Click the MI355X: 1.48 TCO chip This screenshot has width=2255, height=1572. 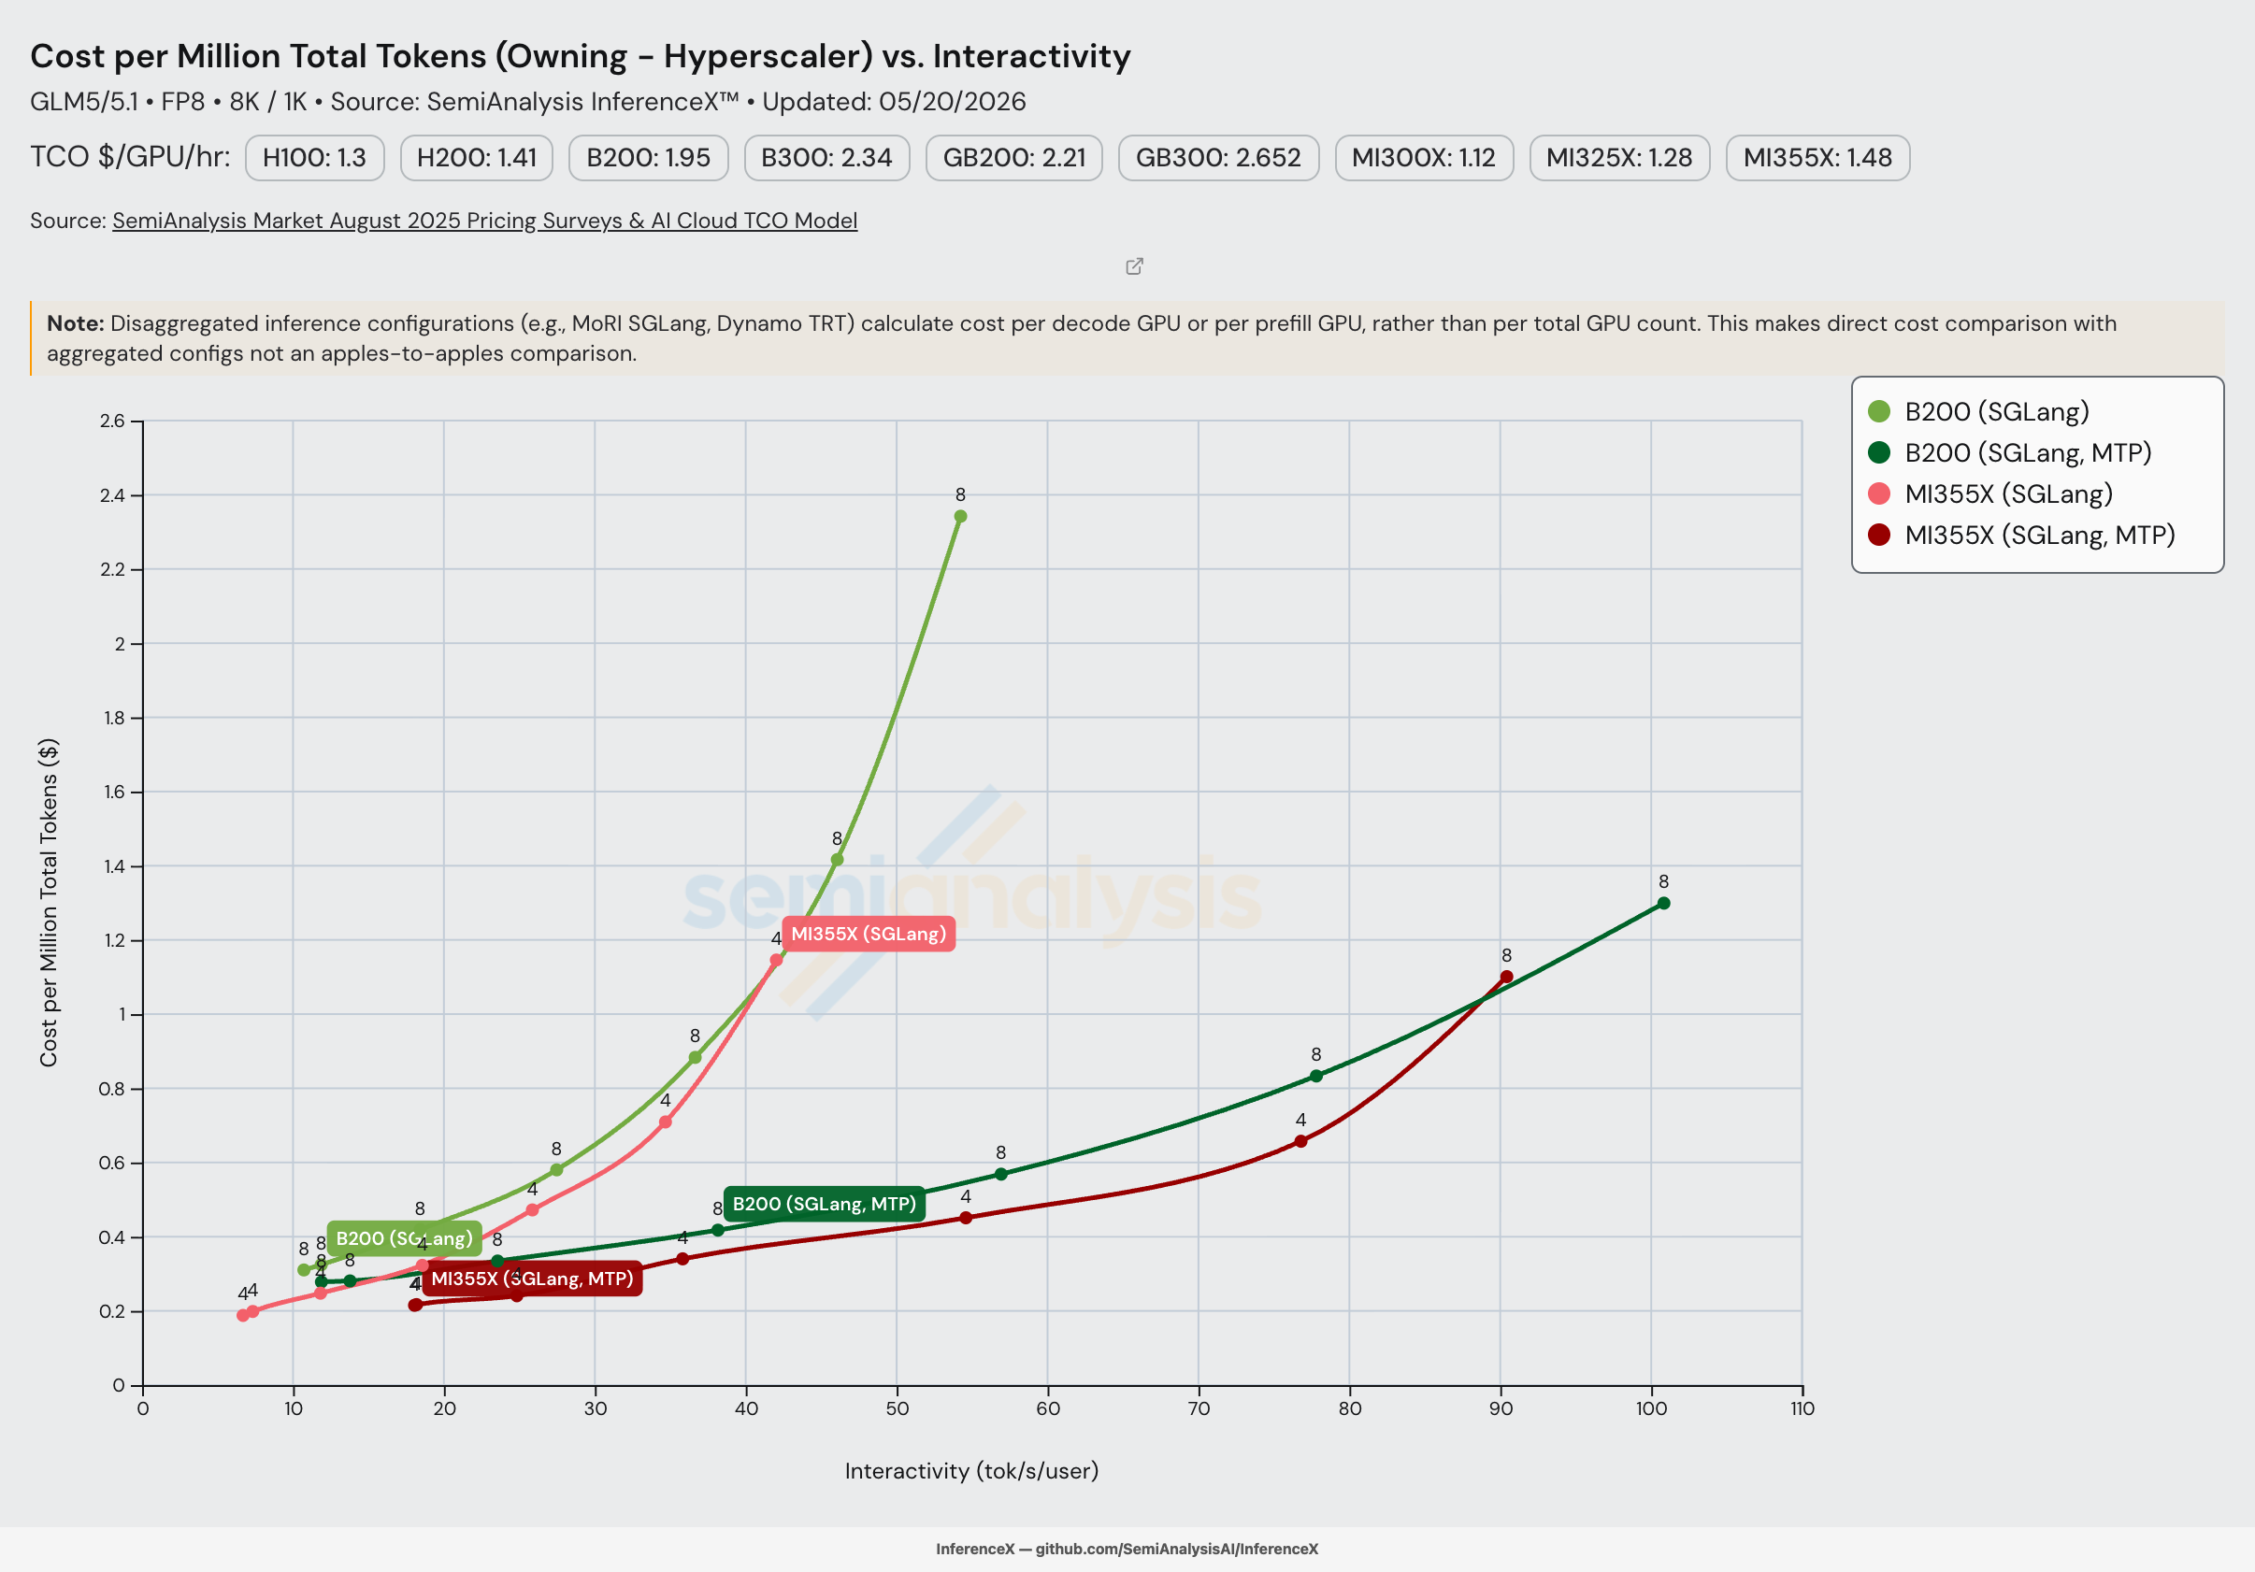1818,158
